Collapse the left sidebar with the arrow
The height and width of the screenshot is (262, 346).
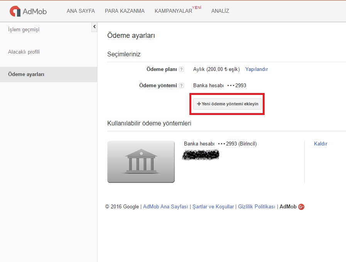(x=94, y=27)
